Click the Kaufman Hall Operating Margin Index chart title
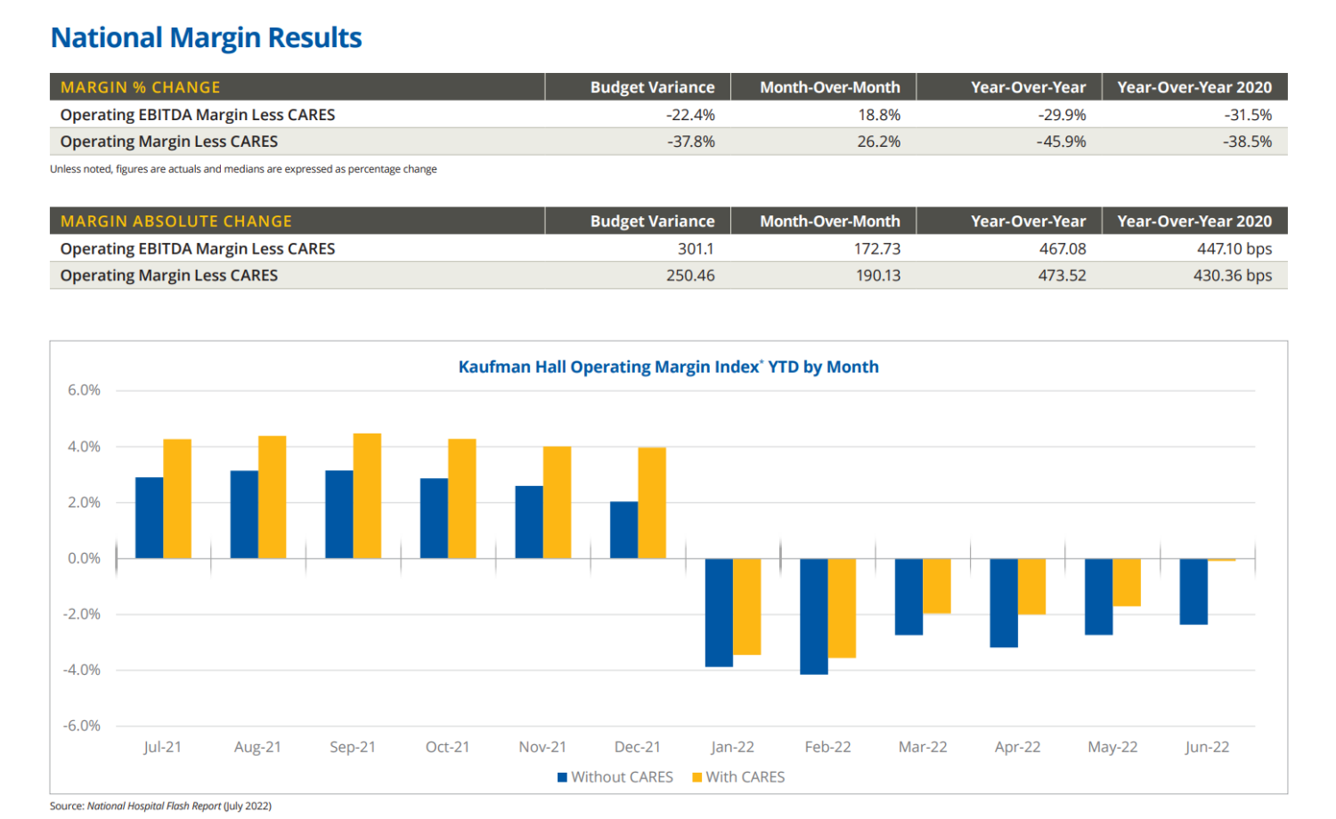This screenshot has height=819, width=1336. click(668, 367)
